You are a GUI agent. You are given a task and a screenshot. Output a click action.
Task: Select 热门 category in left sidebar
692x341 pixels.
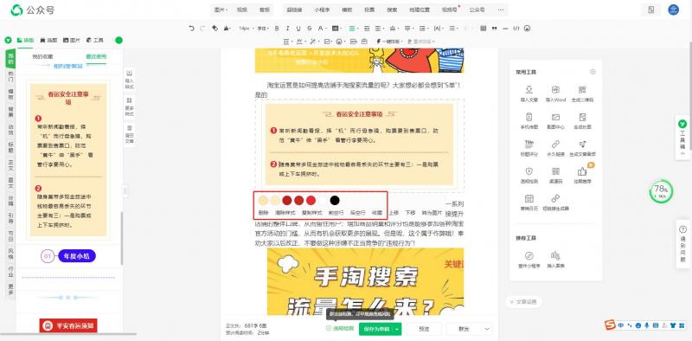(10, 76)
